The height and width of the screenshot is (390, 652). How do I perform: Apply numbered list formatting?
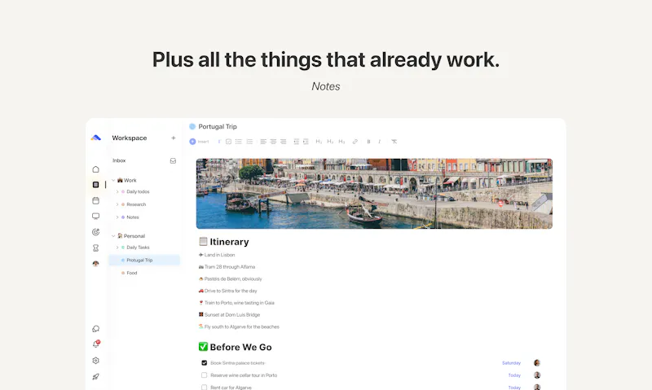pyautogui.click(x=249, y=142)
